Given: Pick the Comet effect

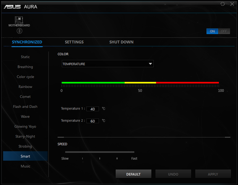Looking at the screenshot, I should pos(25,97).
